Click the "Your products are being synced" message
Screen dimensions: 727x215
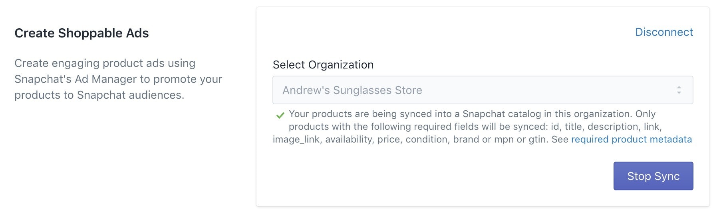click(360, 114)
